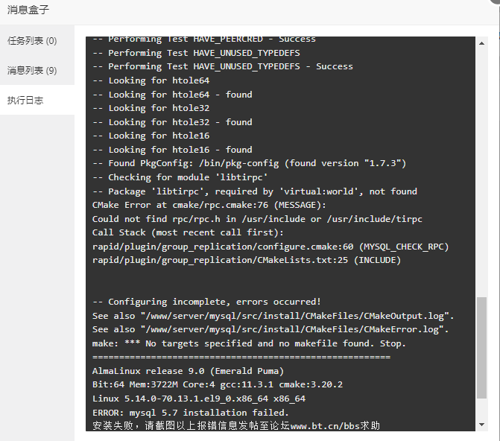Click the log scrollbar up arrow
This screenshot has height=441, width=500.
point(481,43)
